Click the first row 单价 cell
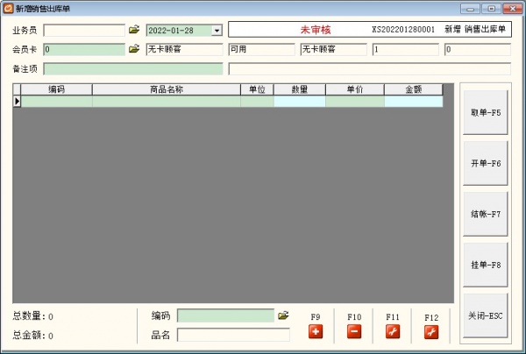This screenshot has height=354, width=526. pyautogui.click(x=355, y=102)
